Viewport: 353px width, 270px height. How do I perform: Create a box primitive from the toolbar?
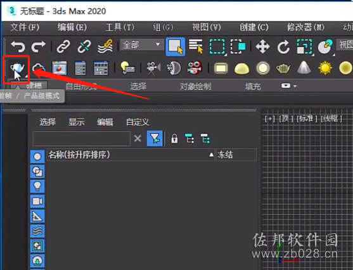click(x=221, y=68)
